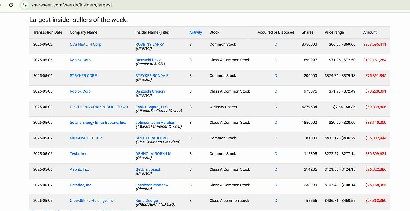The image size is (410, 211).
Task: Click the D disposed link in Airbnb row
Action: 276,169
